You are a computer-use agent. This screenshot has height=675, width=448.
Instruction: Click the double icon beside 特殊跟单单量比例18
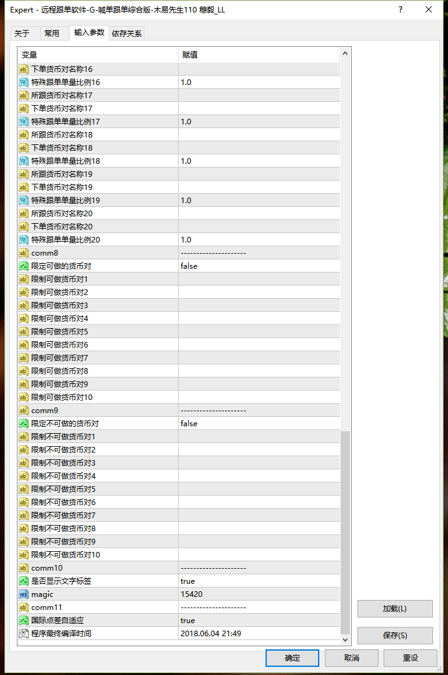(x=24, y=161)
